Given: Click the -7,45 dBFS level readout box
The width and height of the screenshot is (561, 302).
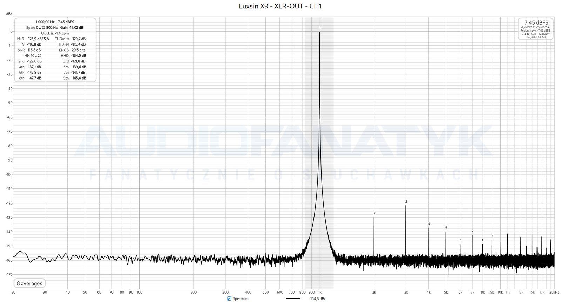Looking at the screenshot, I should 535,22.
